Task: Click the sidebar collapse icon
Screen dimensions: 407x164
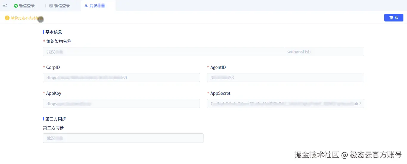Action: [x=5, y=6]
